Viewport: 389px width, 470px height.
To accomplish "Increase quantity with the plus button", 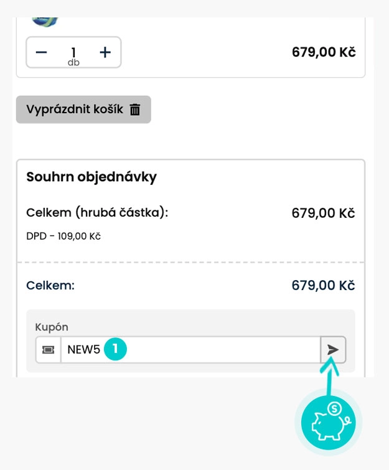I will click(105, 52).
